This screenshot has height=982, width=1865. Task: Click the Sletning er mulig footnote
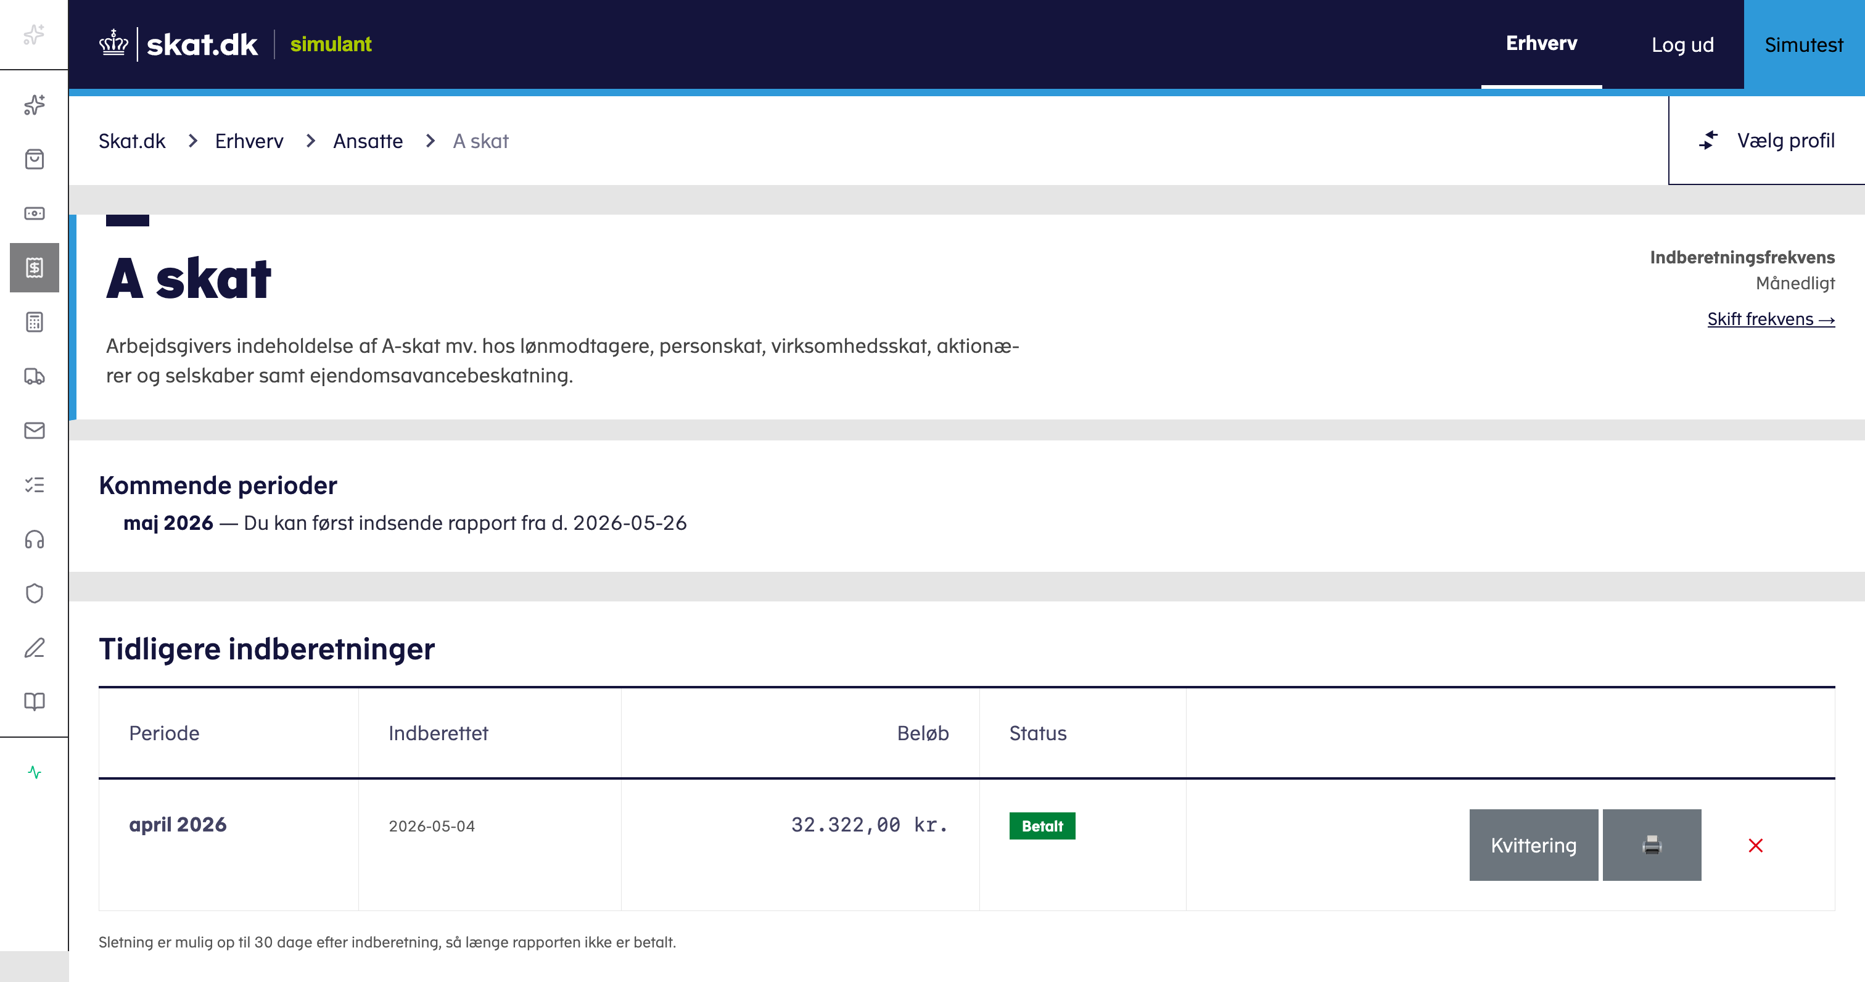click(387, 942)
